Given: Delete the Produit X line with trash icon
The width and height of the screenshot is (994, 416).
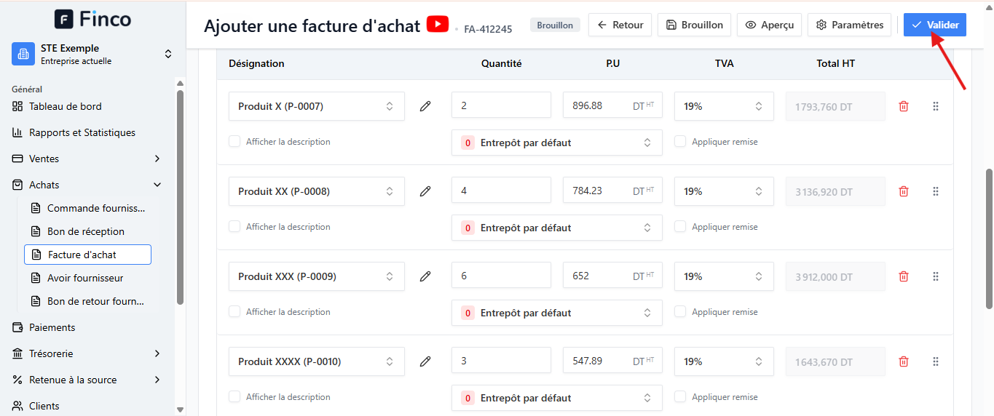Looking at the screenshot, I should click(x=904, y=106).
